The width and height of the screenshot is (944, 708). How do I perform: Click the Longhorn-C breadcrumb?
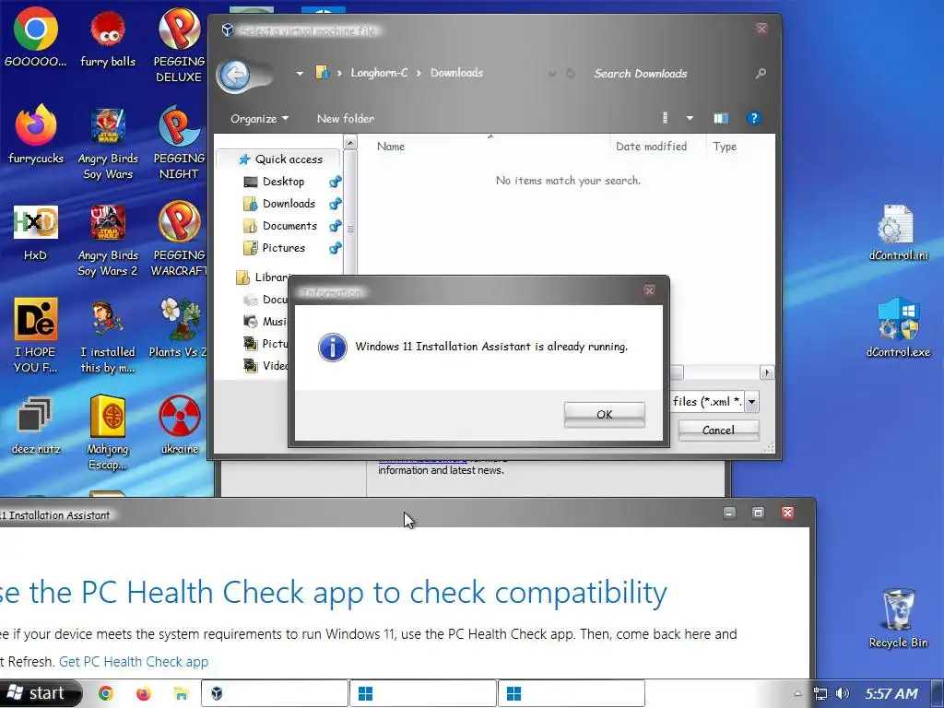379,73
